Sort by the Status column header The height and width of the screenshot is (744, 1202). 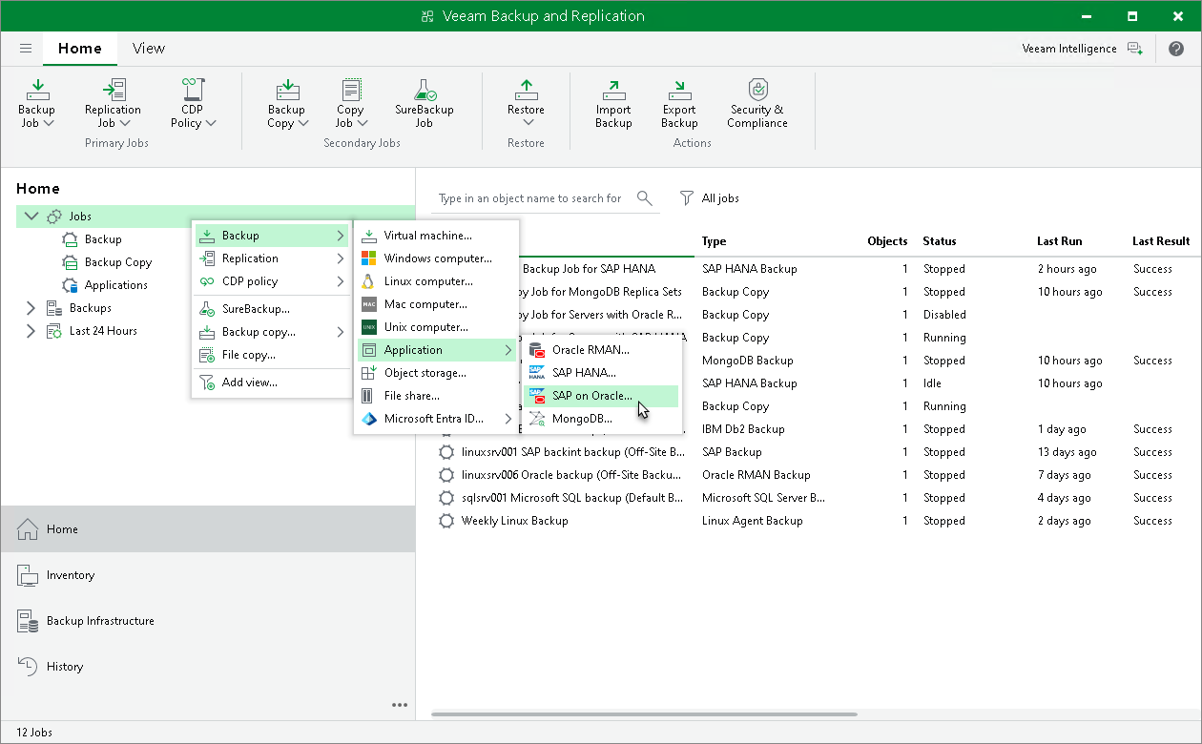click(x=939, y=241)
